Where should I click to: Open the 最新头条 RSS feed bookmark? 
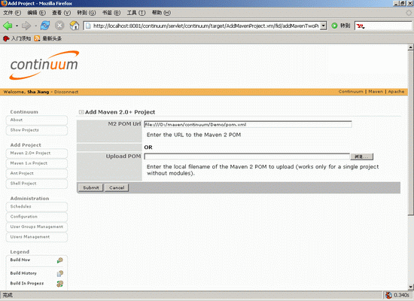pyautogui.click(x=47, y=38)
